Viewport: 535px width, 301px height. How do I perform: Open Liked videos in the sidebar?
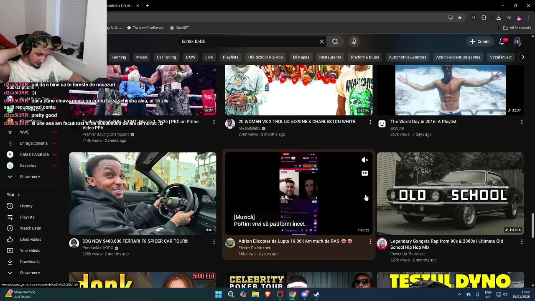point(31,240)
